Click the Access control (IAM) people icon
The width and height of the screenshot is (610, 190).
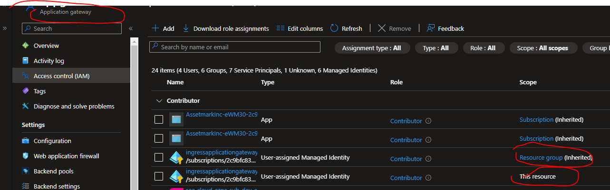click(26, 76)
